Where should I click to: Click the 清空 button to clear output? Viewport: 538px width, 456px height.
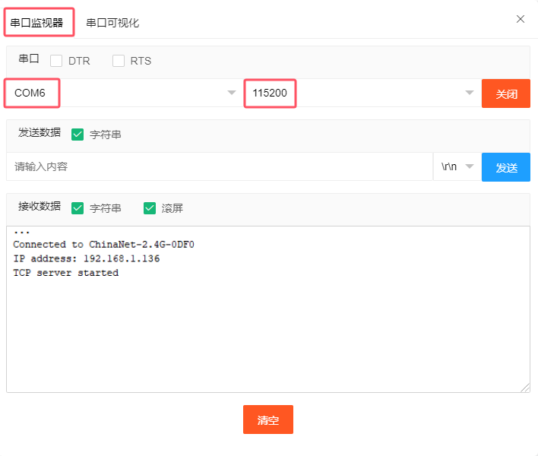(x=268, y=420)
